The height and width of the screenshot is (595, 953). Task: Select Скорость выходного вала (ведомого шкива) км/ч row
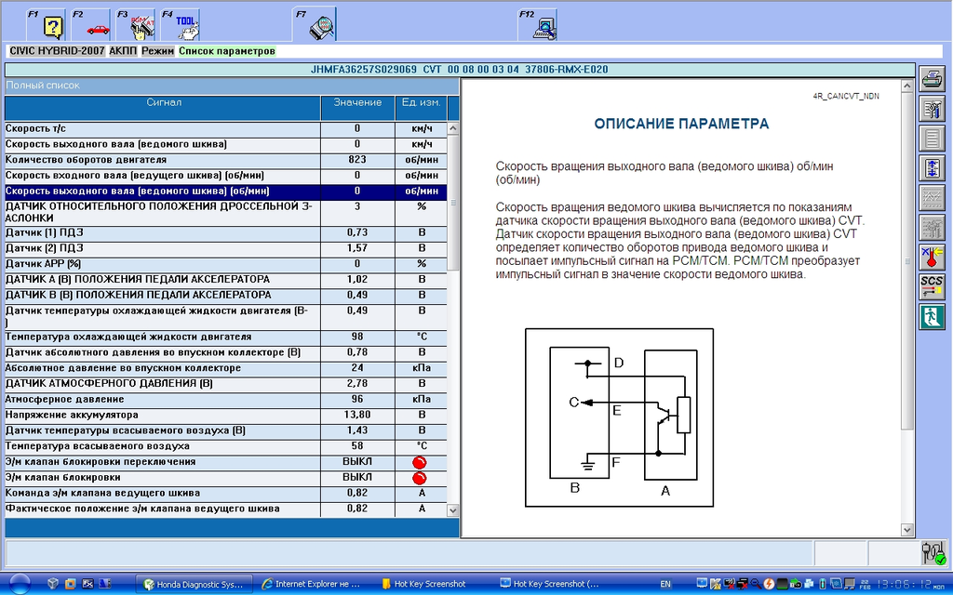(225, 144)
